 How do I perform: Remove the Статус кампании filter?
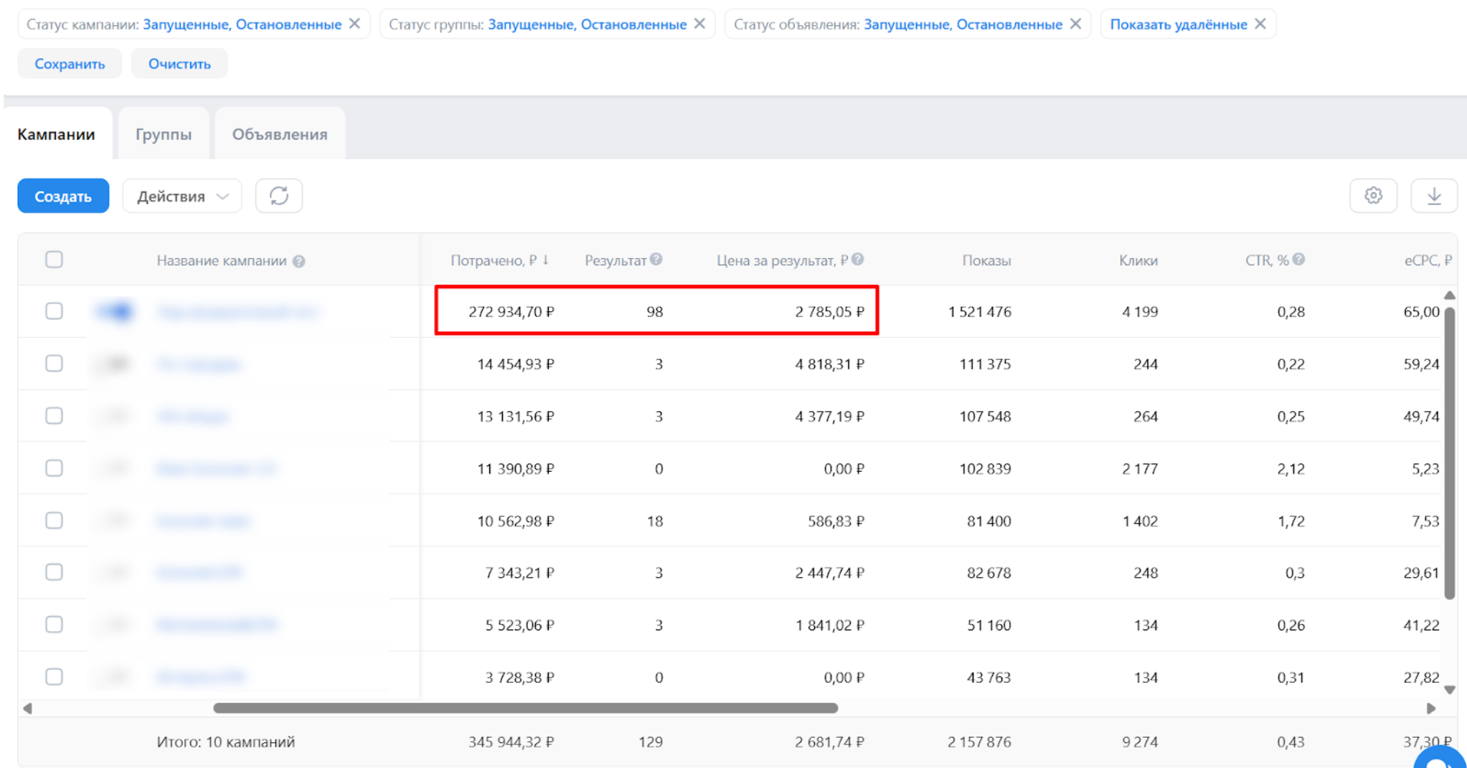(354, 24)
